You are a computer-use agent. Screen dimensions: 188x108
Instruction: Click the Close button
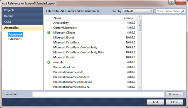pyautogui.click(x=174, y=102)
